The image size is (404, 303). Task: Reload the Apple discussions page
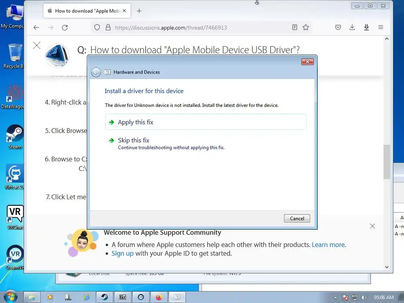65,28
